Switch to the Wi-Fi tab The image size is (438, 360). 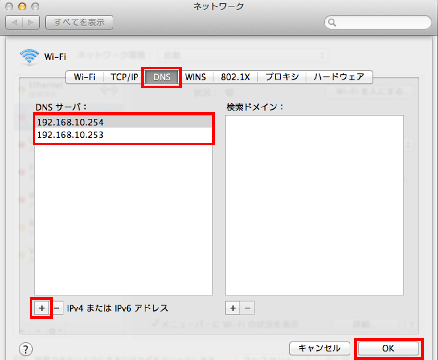click(84, 77)
